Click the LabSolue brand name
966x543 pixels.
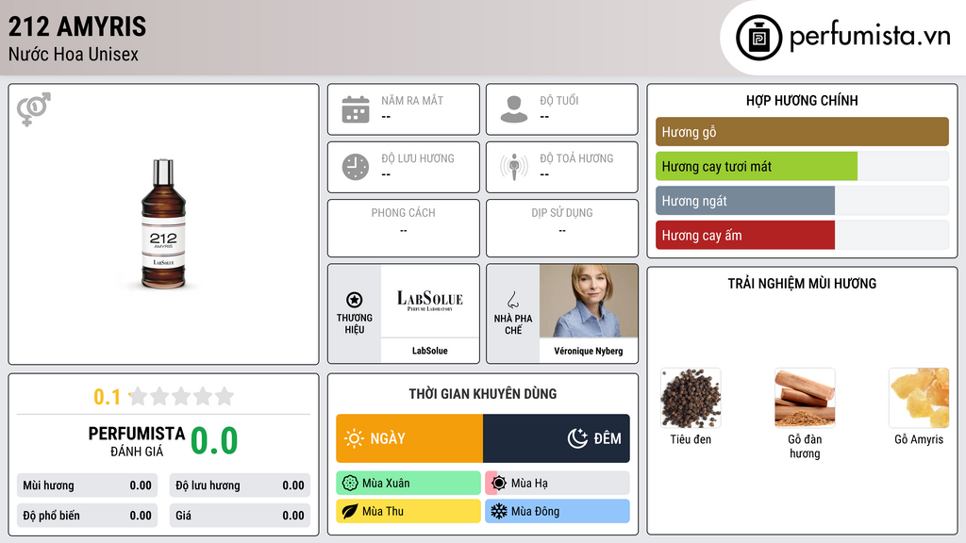430,351
